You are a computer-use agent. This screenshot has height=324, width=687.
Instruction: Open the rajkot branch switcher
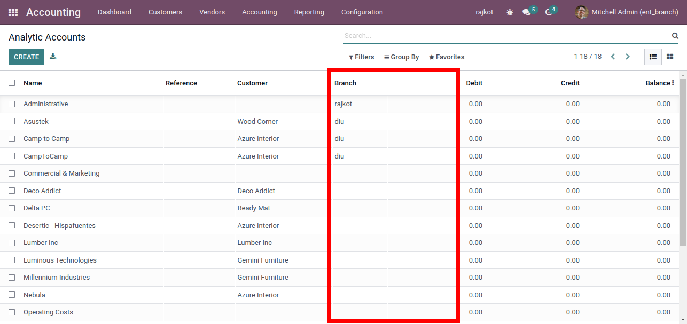click(485, 12)
